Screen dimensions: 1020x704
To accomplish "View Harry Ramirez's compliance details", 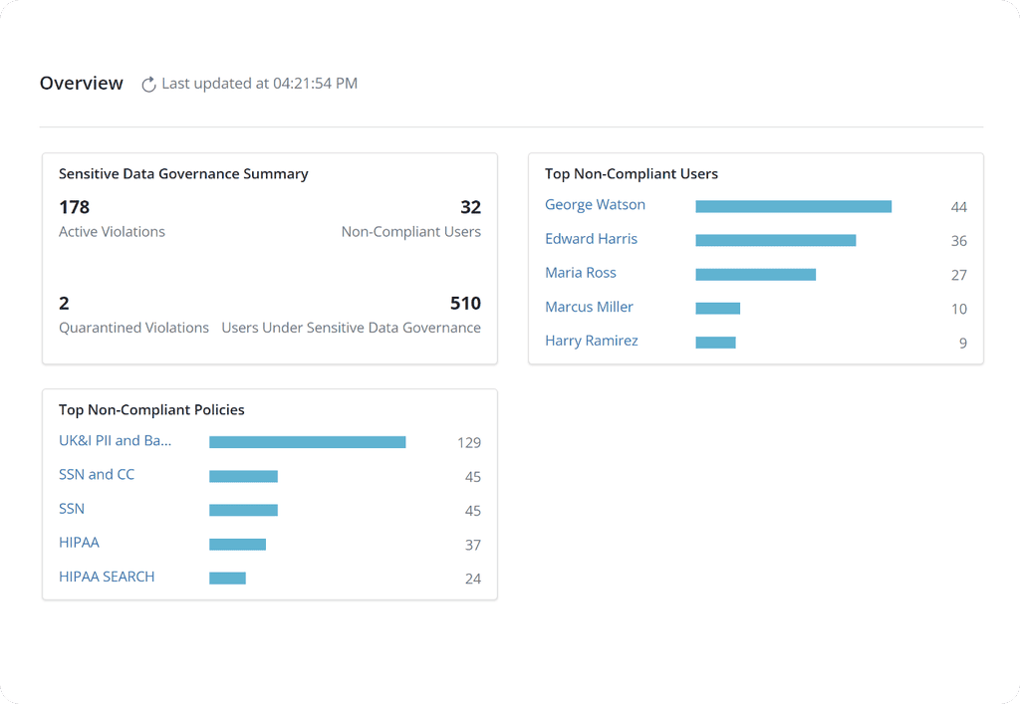I will click(592, 341).
